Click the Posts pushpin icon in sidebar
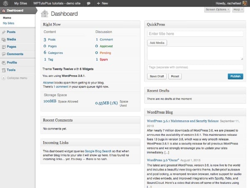250x188 pixels. tap(4, 32)
